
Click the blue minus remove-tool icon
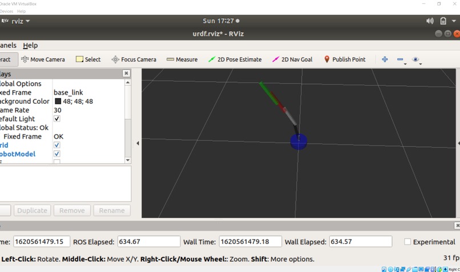(x=401, y=59)
